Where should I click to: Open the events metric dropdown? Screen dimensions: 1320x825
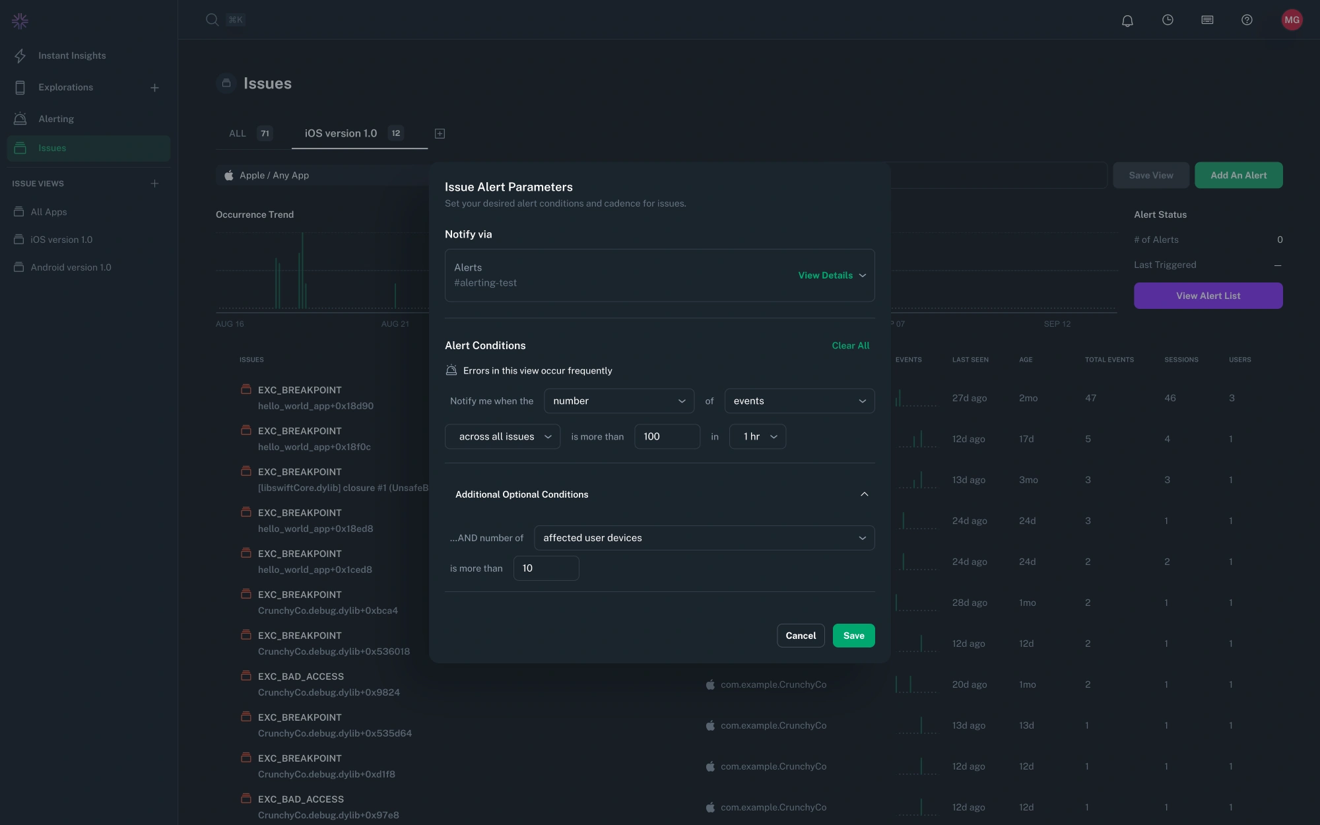[x=799, y=401]
